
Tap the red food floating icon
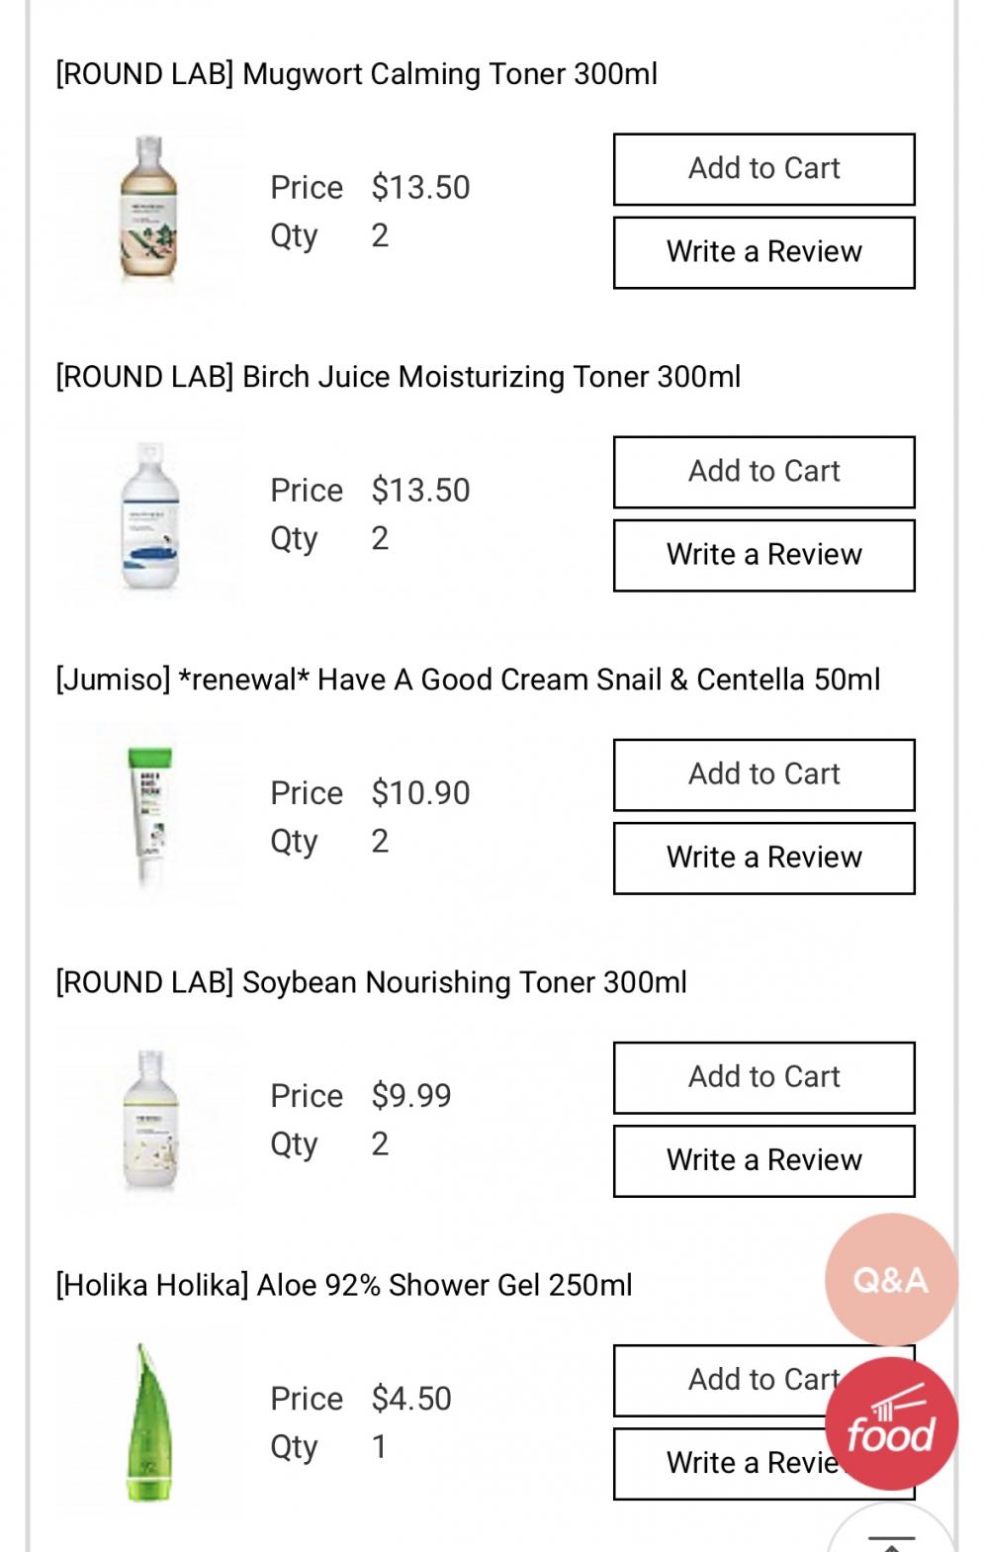tap(891, 1423)
